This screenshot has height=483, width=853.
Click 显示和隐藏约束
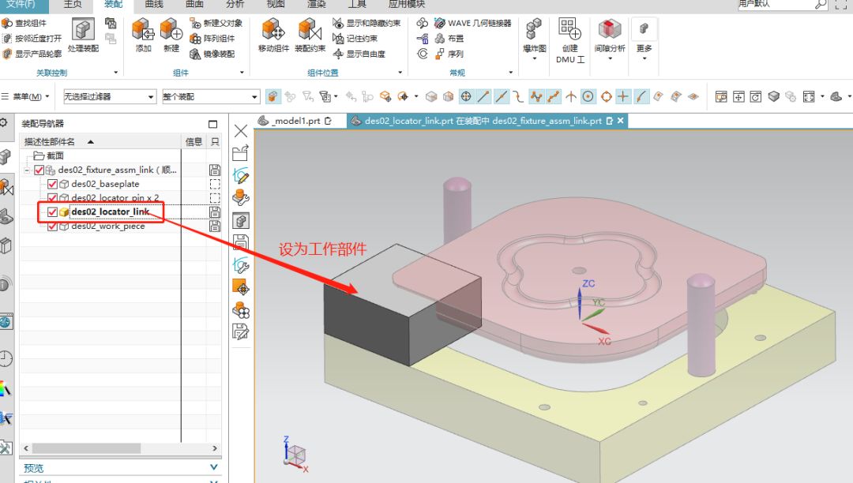(x=366, y=23)
